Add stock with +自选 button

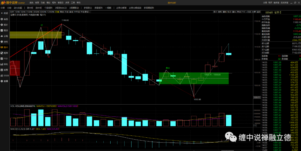tap(248, 12)
